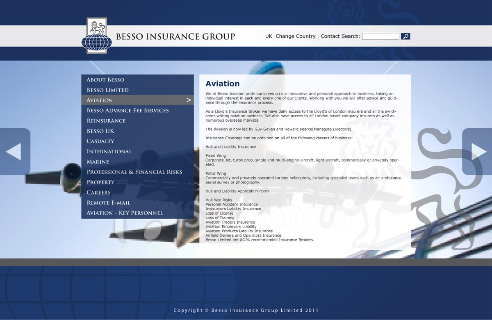The width and height of the screenshot is (492, 320).
Task: Click 'Aviation Traders Insurance' line
Action: pos(230,222)
